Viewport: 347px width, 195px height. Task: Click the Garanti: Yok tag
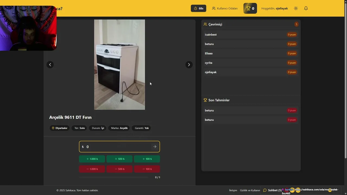[142, 128]
